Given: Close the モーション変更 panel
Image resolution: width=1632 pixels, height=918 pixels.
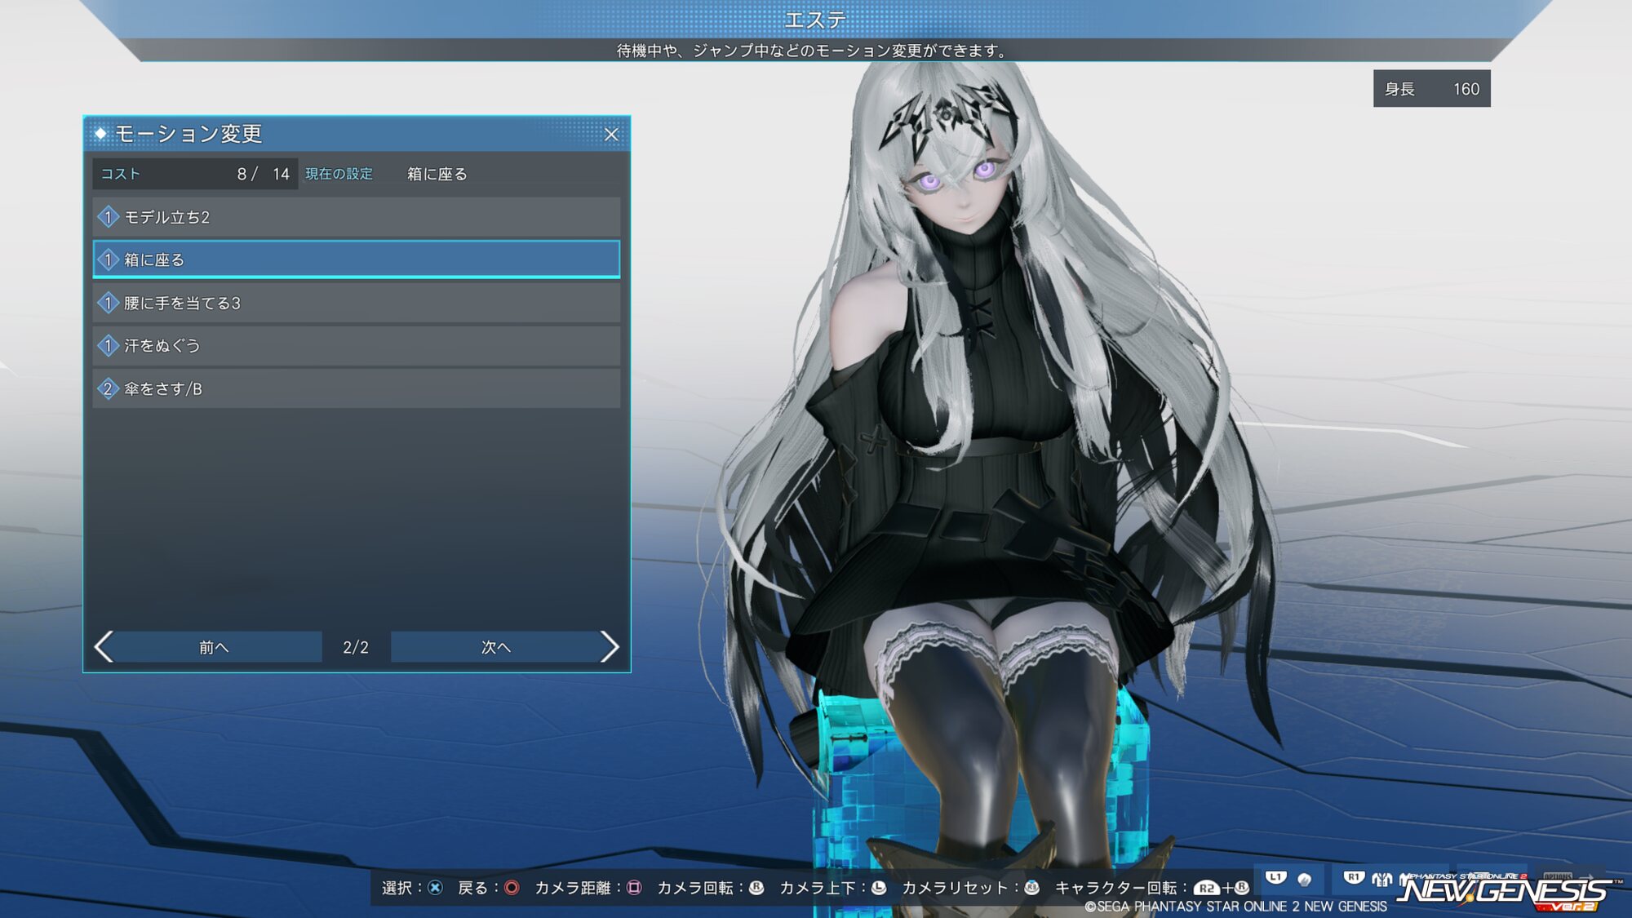Looking at the screenshot, I should 611,135.
